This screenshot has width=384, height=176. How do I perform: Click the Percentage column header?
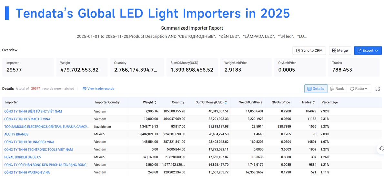click(x=329, y=102)
